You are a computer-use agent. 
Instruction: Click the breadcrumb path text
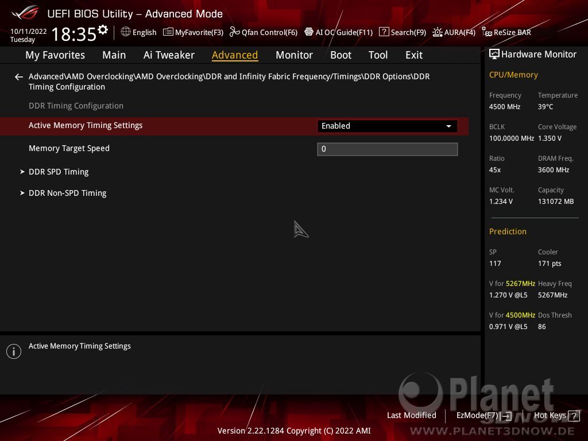point(229,82)
